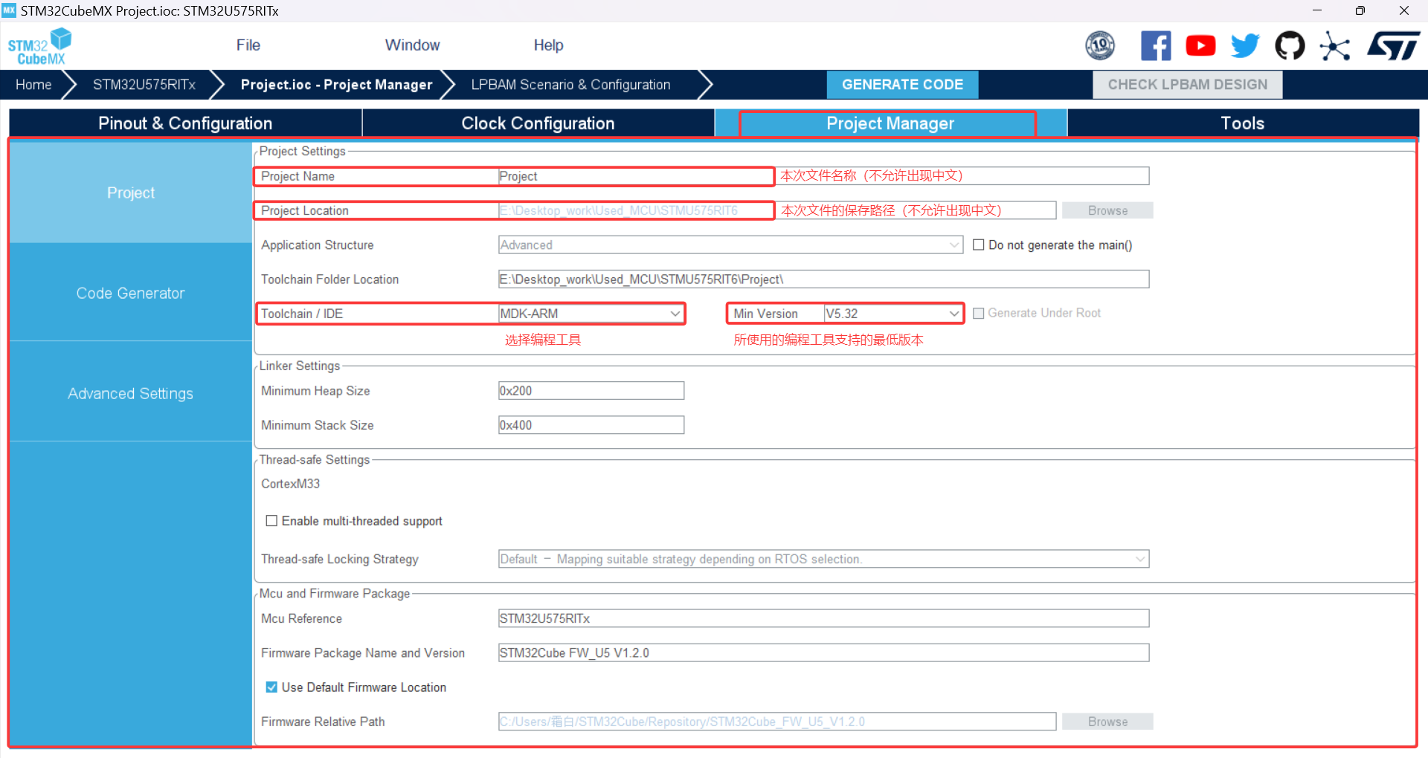This screenshot has width=1428, height=758.
Task: Click the Toolchain Folder Location field
Action: (824, 279)
